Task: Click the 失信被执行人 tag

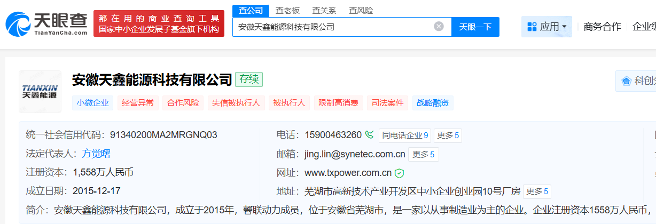Action: pos(237,103)
